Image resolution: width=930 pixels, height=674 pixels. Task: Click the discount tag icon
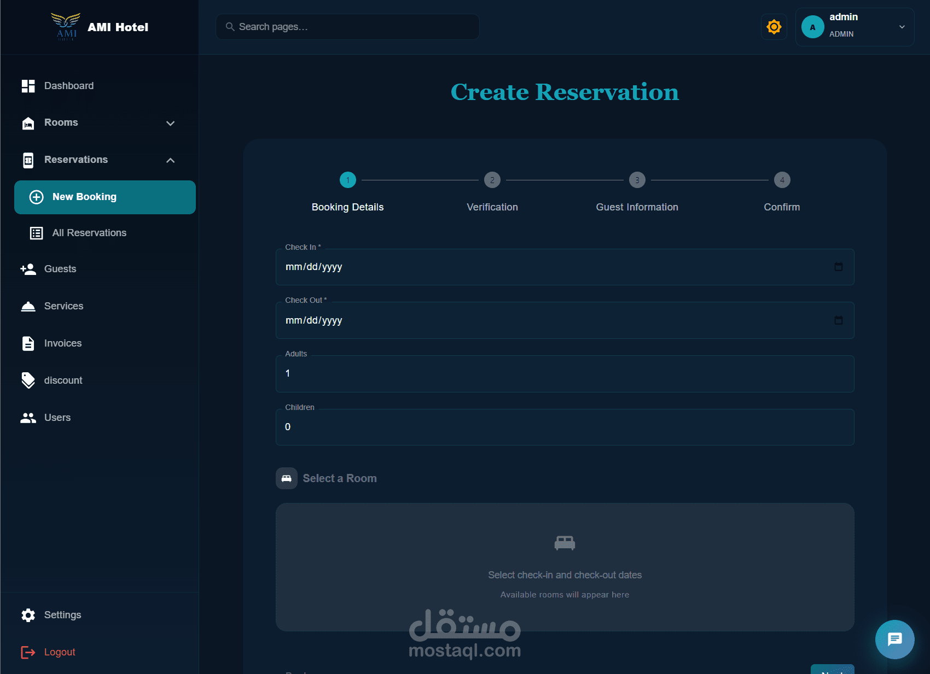(x=28, y=380)
